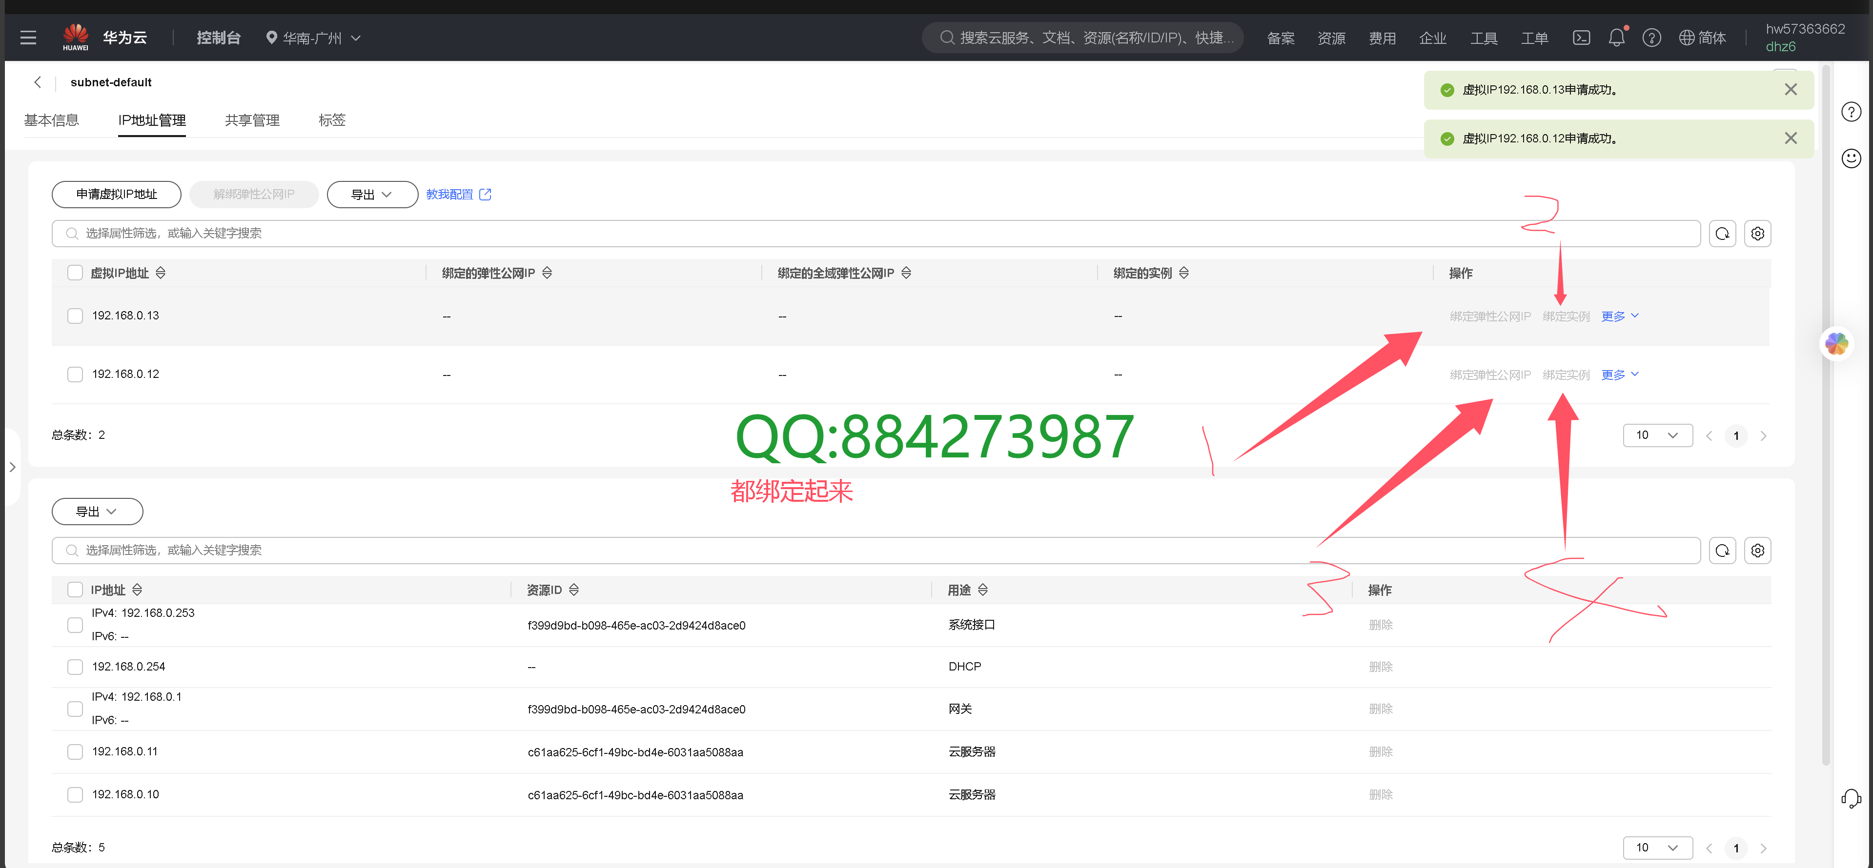Sort the lower table by 资源ID

point(574,590)
